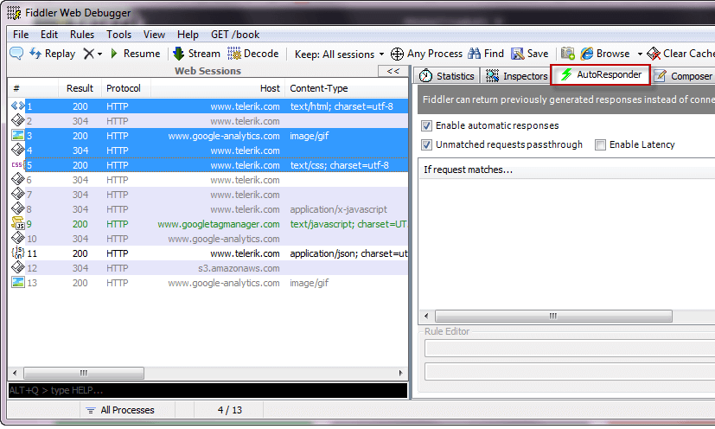Click the camera screenshot icon
Viewport: 715px width, 429px height.
click(568, 54)
